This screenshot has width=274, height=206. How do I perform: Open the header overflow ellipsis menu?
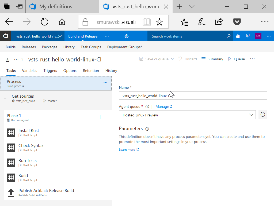pos(269,36)
